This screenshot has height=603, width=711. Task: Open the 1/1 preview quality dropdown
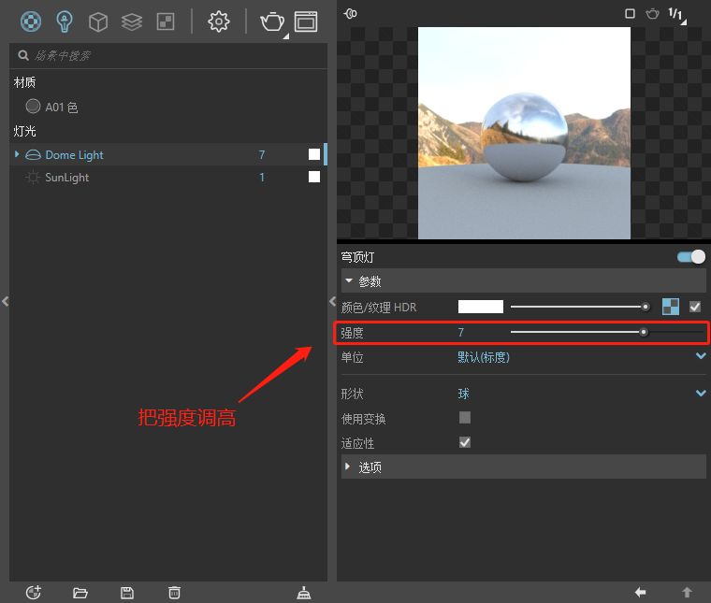click(677, 15)
